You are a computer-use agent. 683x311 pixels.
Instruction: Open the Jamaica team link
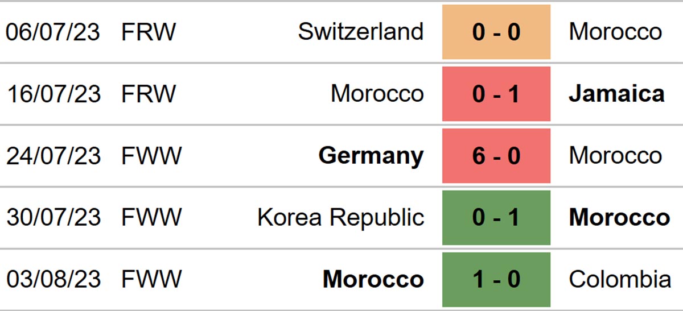pos(616,94)
